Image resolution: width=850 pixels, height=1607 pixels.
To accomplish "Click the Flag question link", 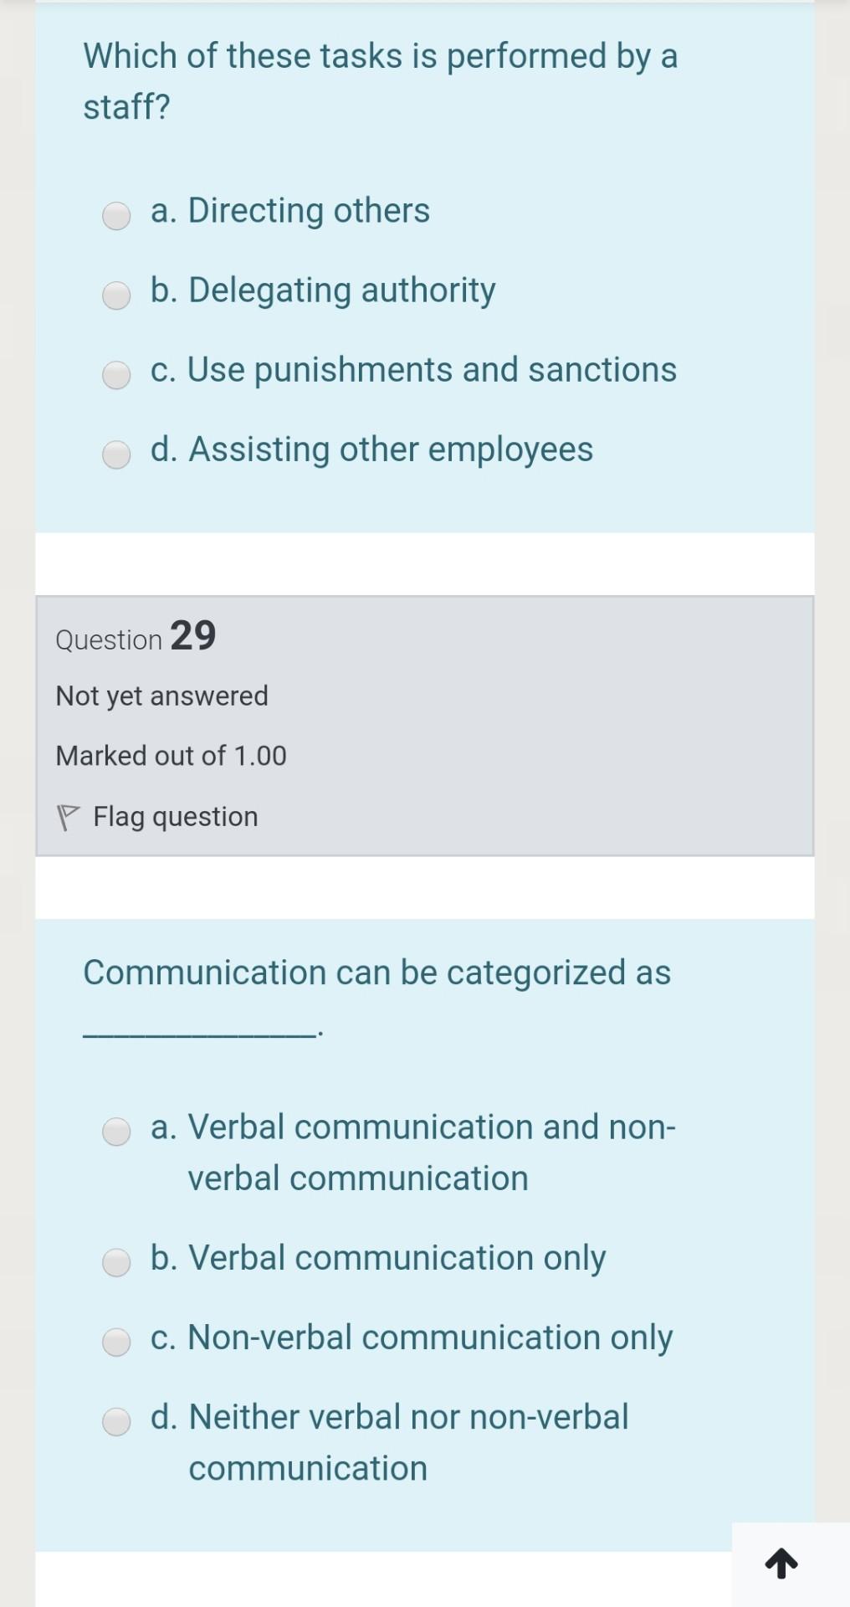I will click(x=174, y=817).
